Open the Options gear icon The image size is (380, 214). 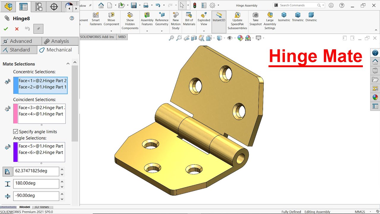pos(212,5)
